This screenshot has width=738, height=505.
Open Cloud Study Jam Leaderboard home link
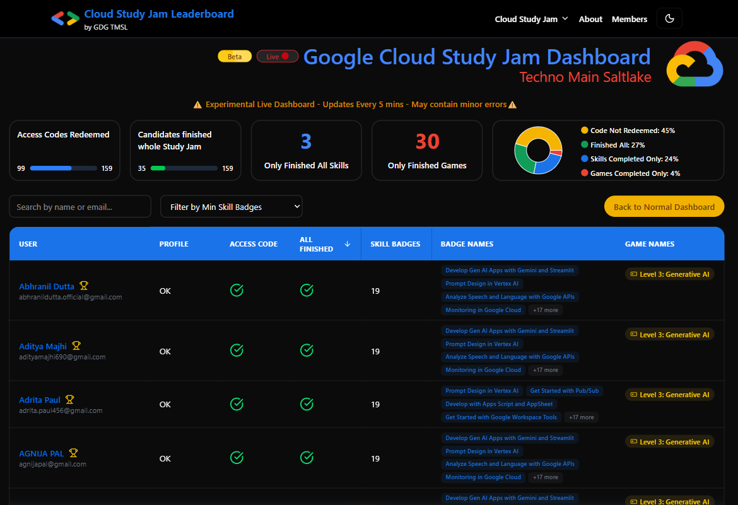[158, 14]
